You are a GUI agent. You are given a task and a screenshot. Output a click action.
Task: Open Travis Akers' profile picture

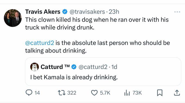pos(13,18)
